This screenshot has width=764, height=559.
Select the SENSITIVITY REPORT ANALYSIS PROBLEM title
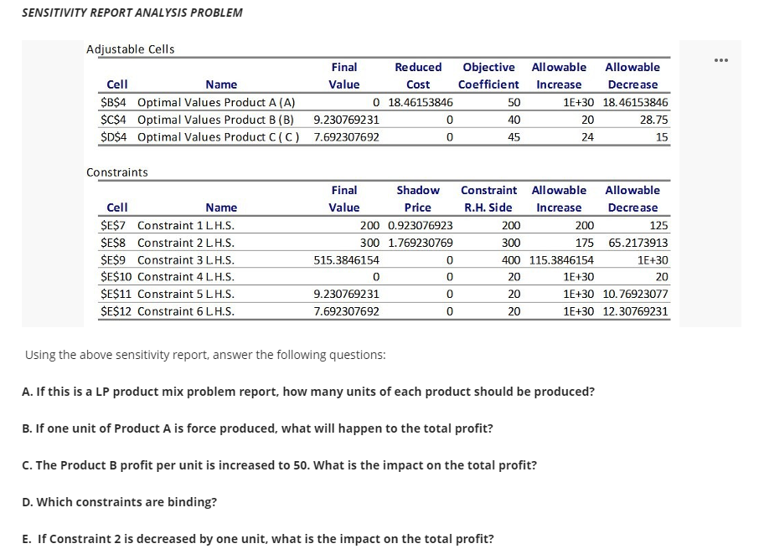tap(132, 13)
